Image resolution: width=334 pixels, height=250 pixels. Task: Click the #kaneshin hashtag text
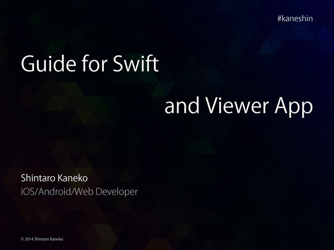click(x=295, y=19)
